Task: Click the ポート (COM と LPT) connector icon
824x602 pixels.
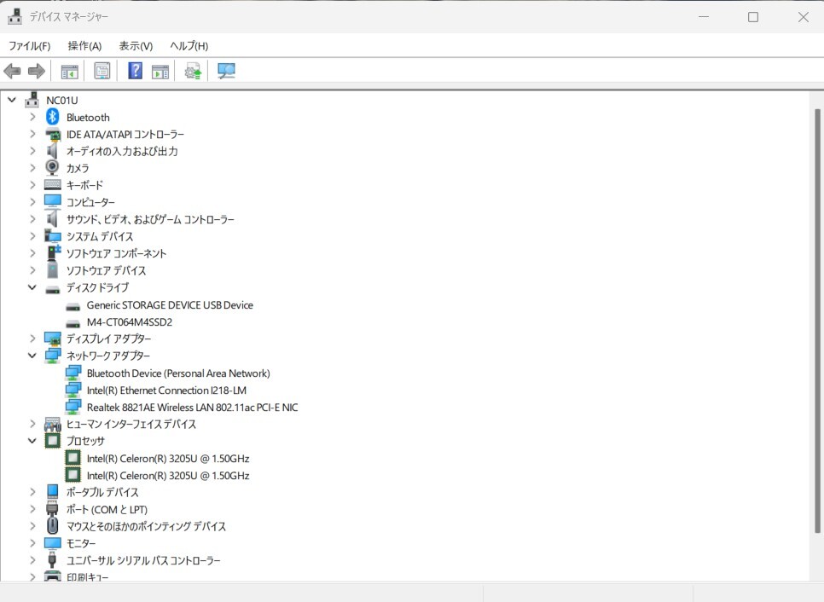Action: [52, 508]
